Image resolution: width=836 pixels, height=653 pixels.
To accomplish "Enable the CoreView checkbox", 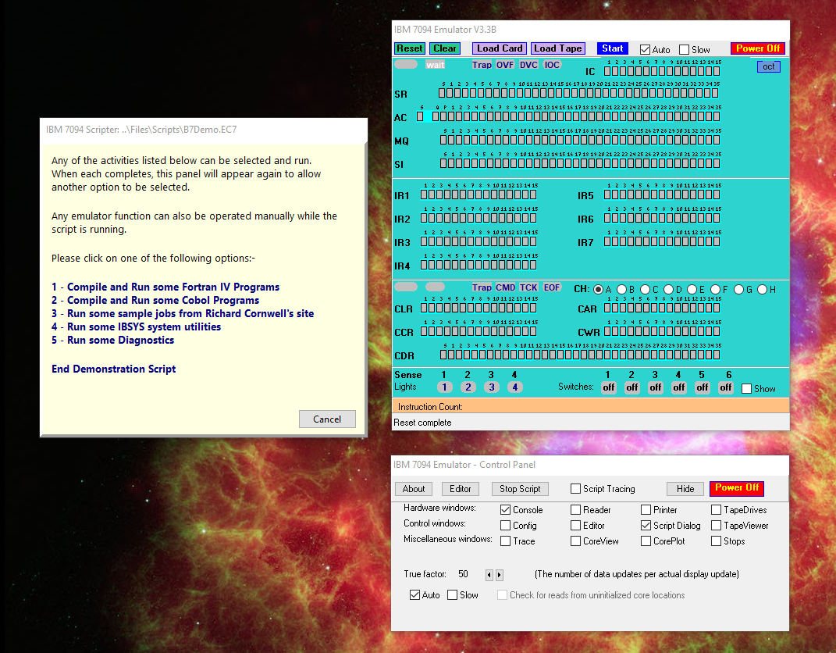I will pos(575,541).
